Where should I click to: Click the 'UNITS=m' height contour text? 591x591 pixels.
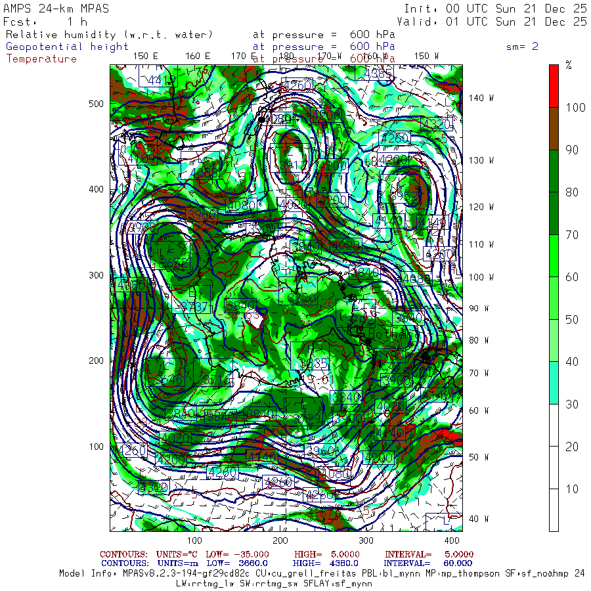[178, 563]
